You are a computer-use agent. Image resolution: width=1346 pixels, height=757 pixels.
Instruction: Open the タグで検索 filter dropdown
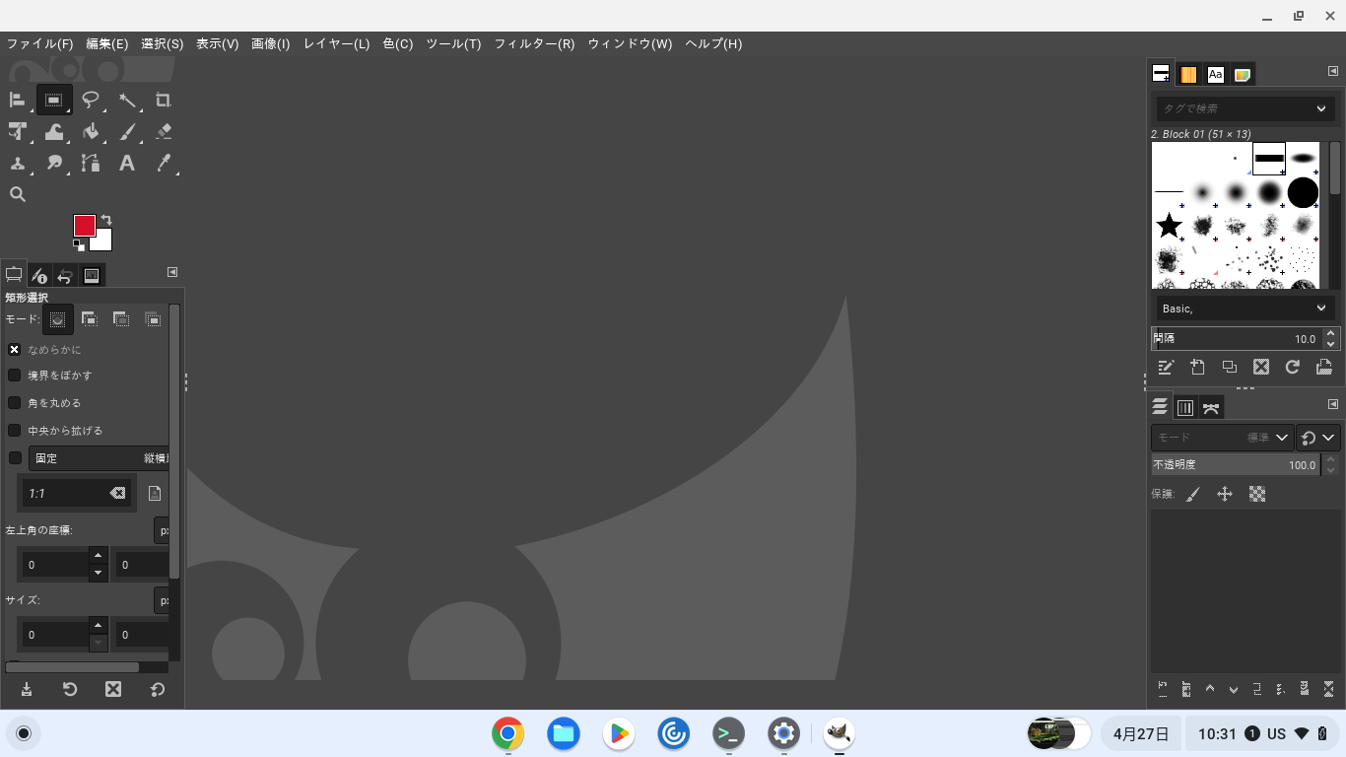pyautogui.click(x=1321, y=108)
